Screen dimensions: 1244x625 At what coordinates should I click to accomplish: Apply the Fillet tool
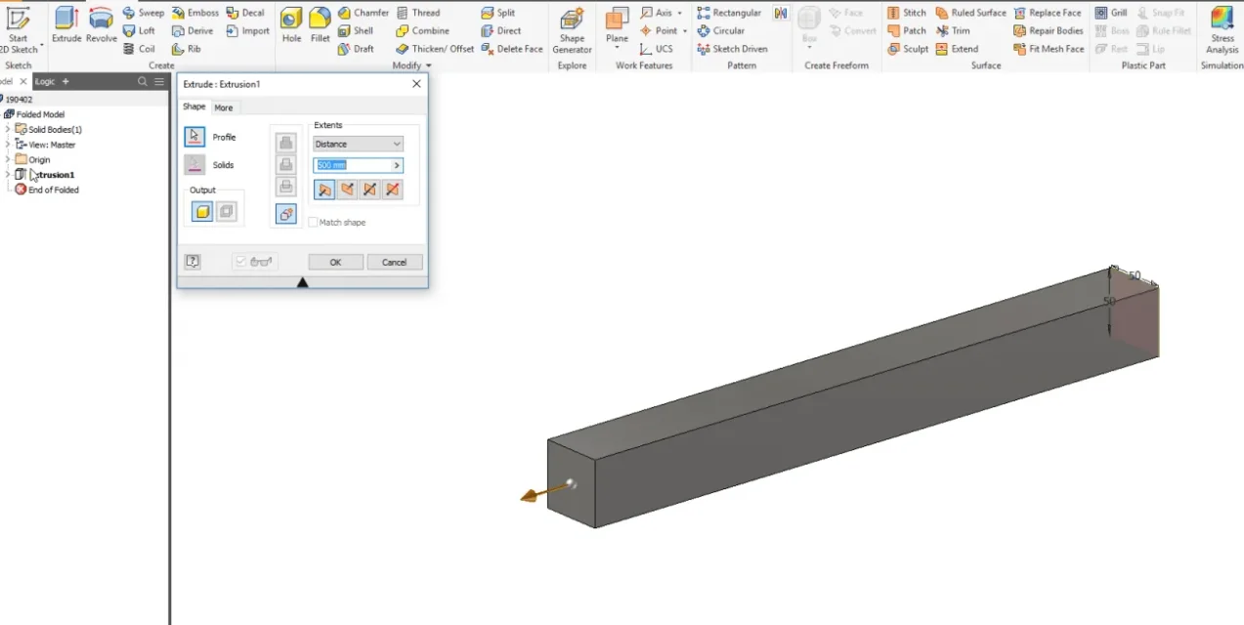click(320, 25)
